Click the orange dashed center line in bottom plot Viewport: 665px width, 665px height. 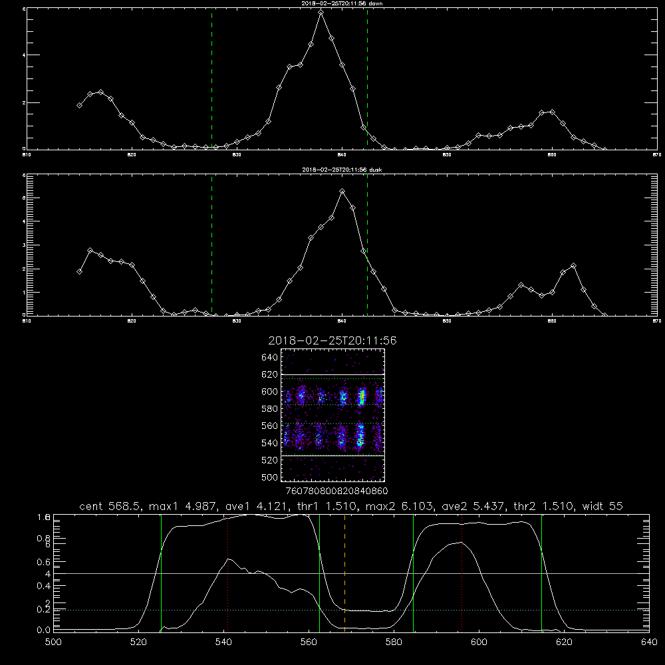[344, 574]
